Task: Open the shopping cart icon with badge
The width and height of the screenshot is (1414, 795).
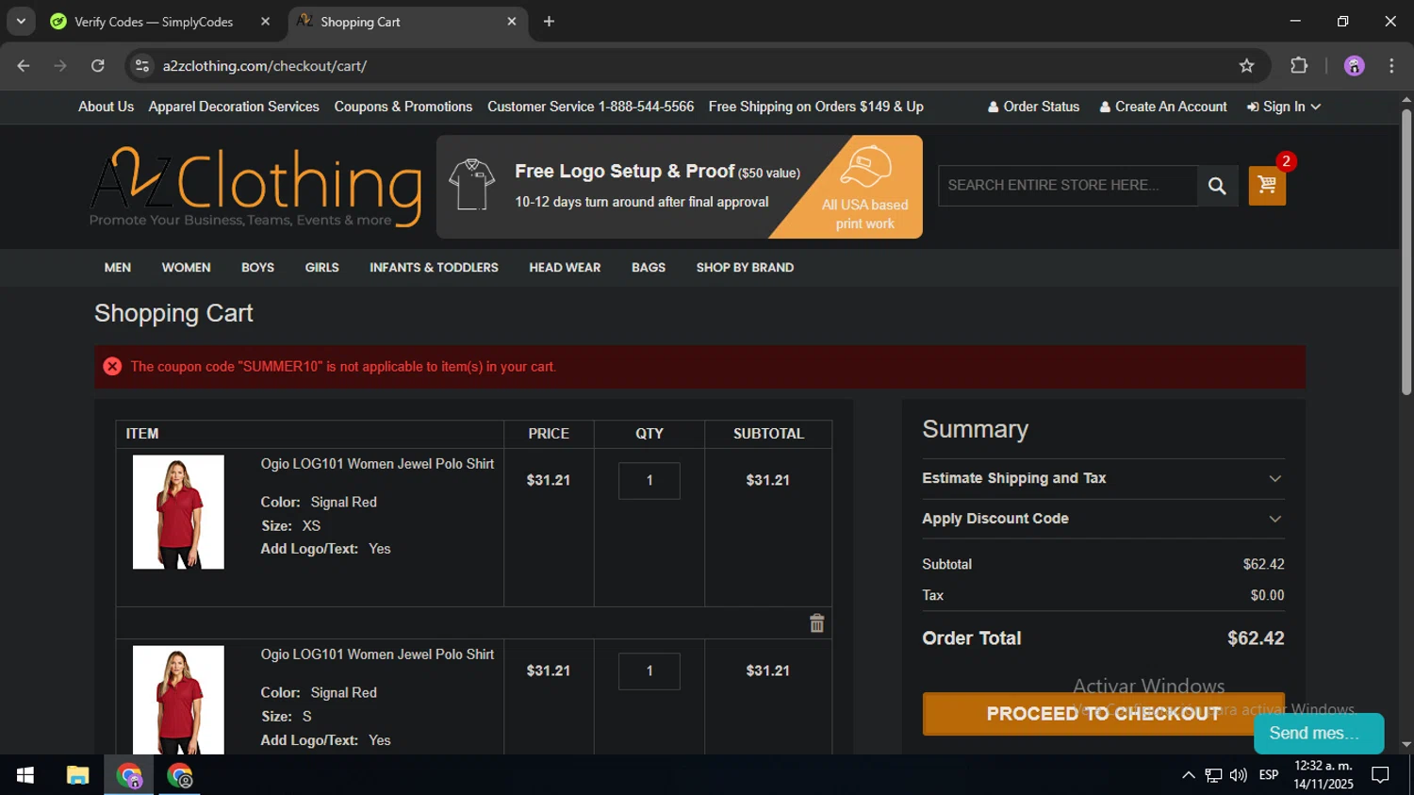Action: [x=1267, y=186]
